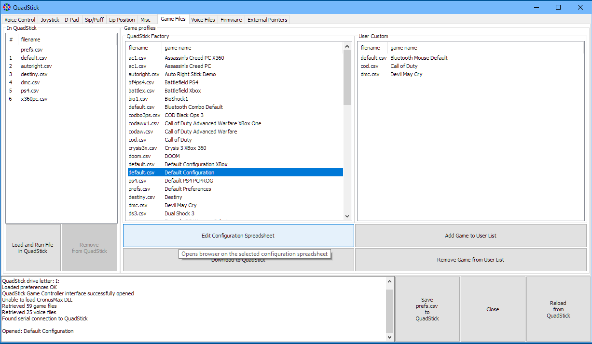Click down arrow of Factory list scrollbar
This screenshot has height=344, width=592.
pyautogui.click(x=347, y=216)
